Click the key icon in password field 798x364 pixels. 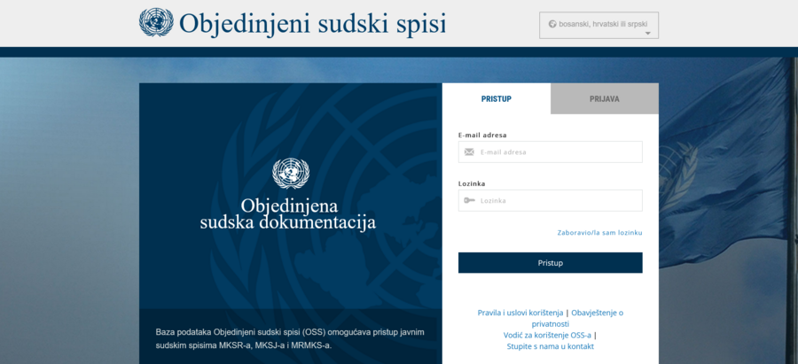469,200
